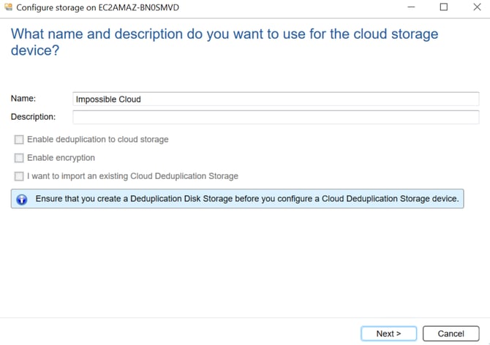Click the title 'Configure storage on EC2AMAZ-BN0SMVD'
This screenshot has height=345, width=490.
[x=97, y=7]
